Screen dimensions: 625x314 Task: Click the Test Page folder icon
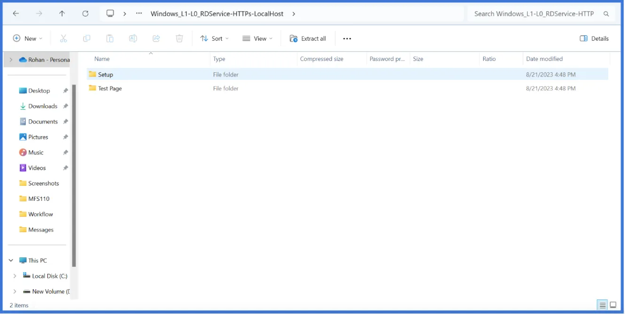tap(93, 88)
